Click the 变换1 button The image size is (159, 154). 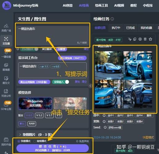pyautogui.click(x=111, y=122)
